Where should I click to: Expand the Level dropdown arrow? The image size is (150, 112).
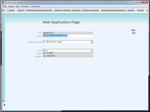coord(92,50)
